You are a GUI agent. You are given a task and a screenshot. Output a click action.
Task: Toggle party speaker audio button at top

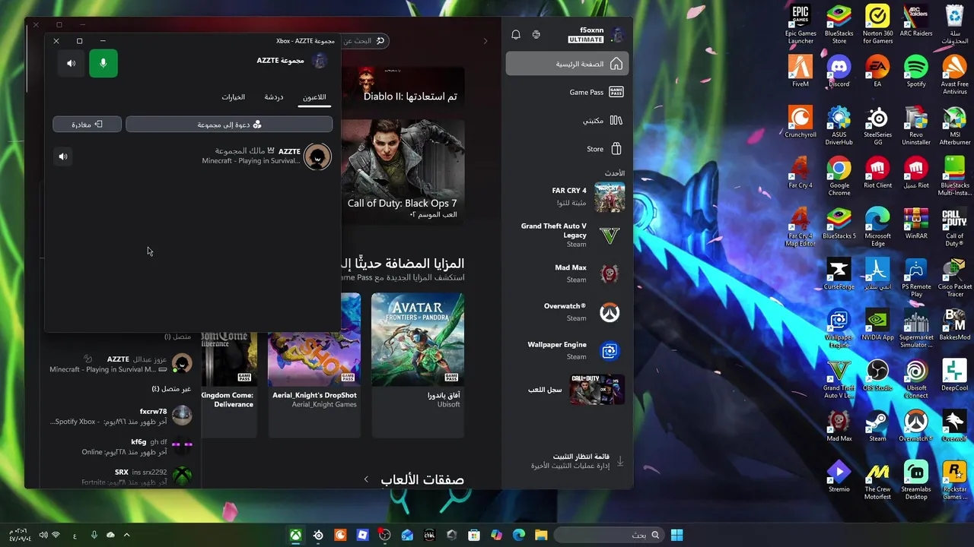tap(71, 63)
